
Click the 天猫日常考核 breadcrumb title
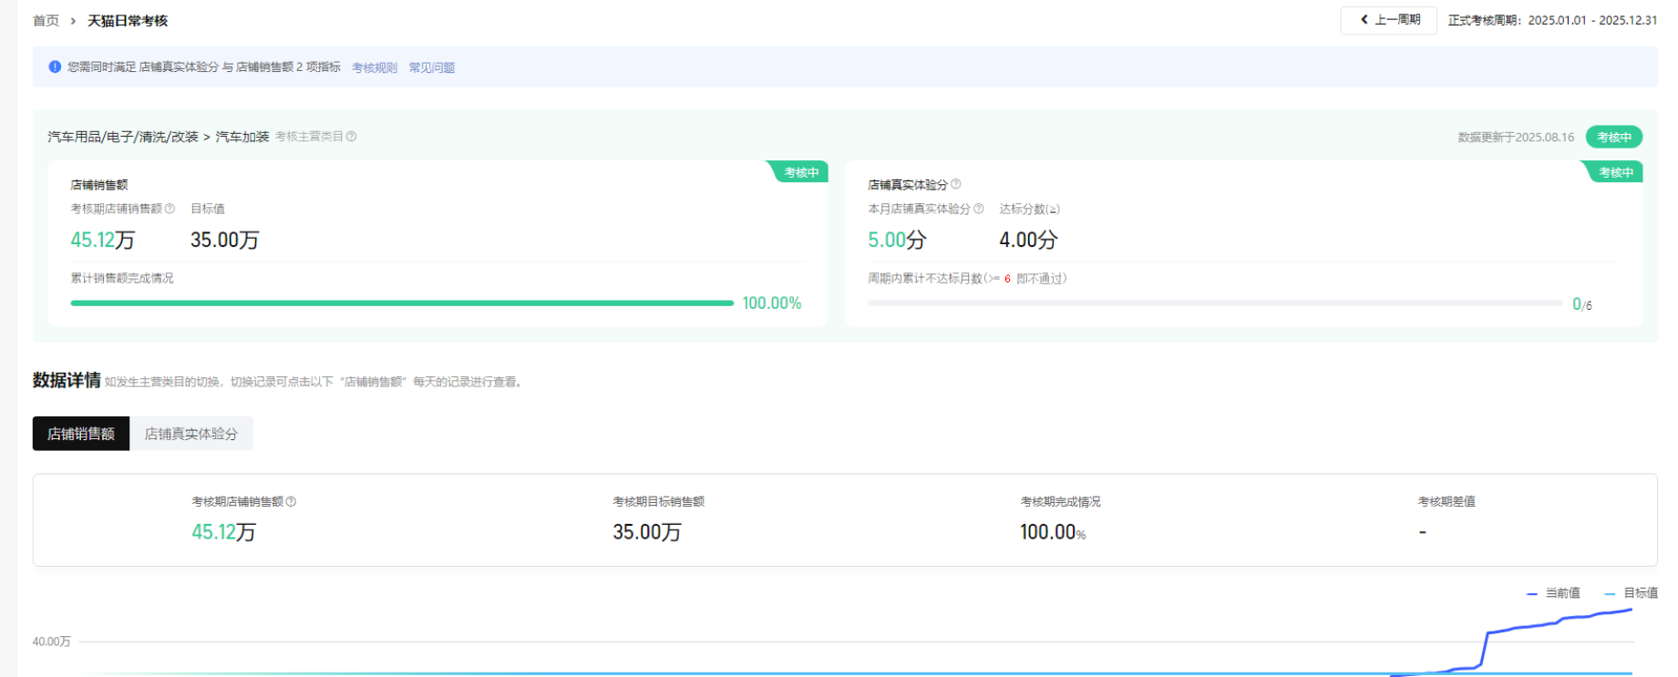(x=128, y=21)
